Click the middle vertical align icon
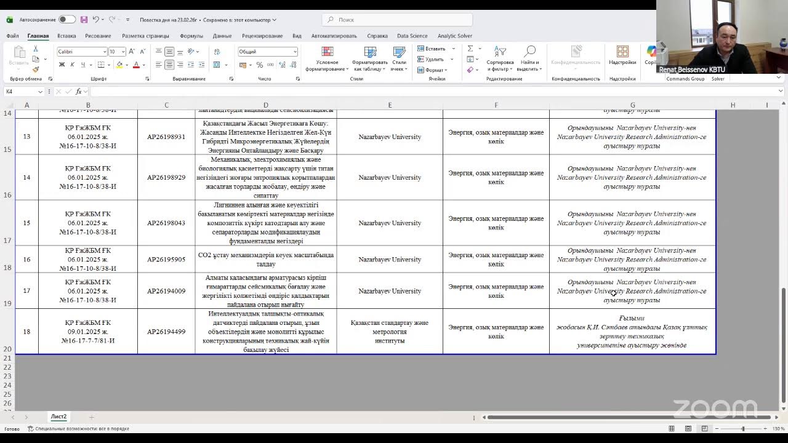This screenshot has width=788, height=443. (x=169, y=52)
